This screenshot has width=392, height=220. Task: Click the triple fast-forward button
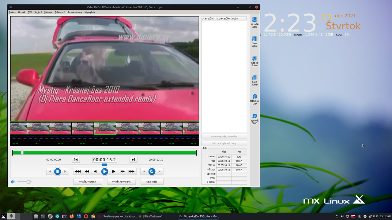pos(131,171)
